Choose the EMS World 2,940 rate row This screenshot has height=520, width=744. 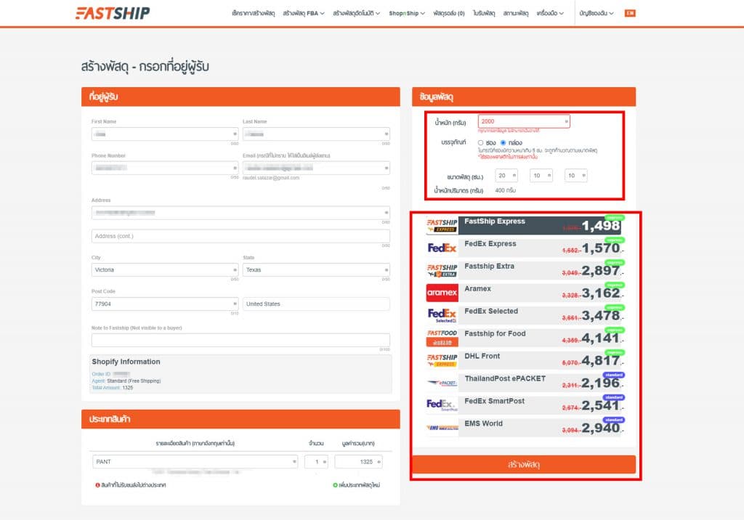[525, 428]
